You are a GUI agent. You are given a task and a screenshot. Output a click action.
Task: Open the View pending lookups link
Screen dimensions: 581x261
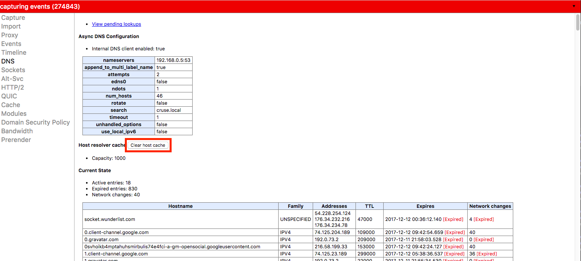(117, 24)
